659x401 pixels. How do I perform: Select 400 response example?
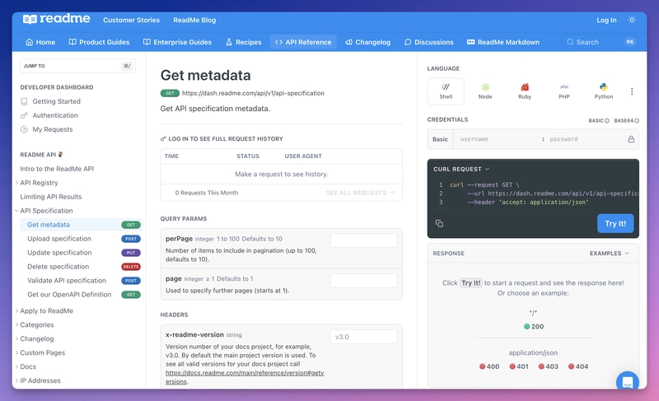click(x=489, y=366)
